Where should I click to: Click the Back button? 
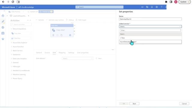[x=134, y=103]
